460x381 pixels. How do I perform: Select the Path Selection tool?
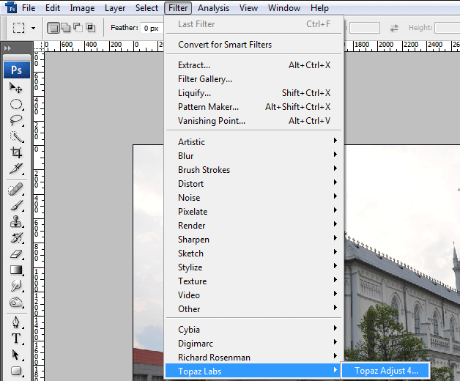click(16, 355)
